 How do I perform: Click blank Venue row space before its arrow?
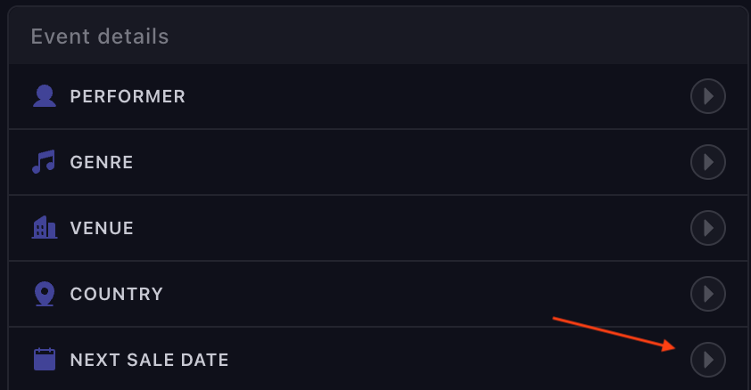pos(401,228)
